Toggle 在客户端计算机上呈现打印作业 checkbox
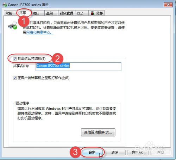This screenshot has width=176, height=160. 15,78
